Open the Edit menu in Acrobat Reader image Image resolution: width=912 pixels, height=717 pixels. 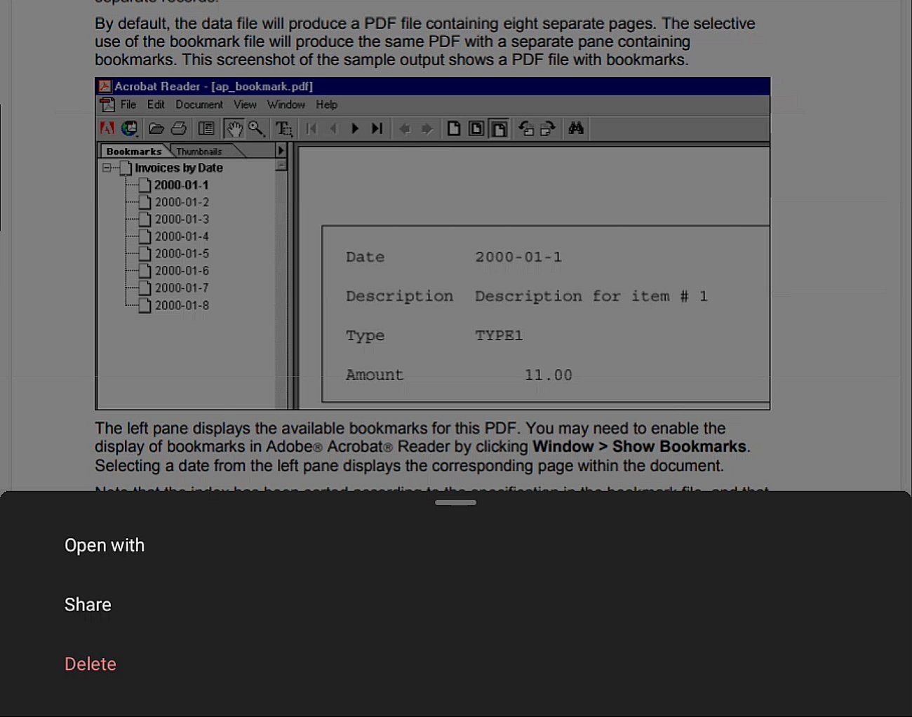pos(156,105)
